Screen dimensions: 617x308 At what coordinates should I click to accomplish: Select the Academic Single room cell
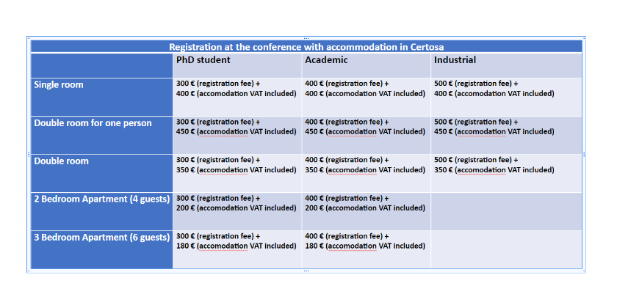(366, 97)
